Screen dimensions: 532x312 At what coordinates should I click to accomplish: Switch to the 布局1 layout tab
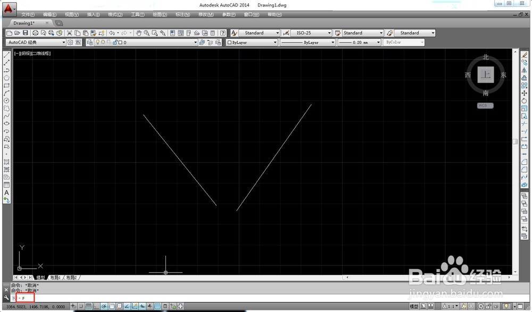point(55,277)
